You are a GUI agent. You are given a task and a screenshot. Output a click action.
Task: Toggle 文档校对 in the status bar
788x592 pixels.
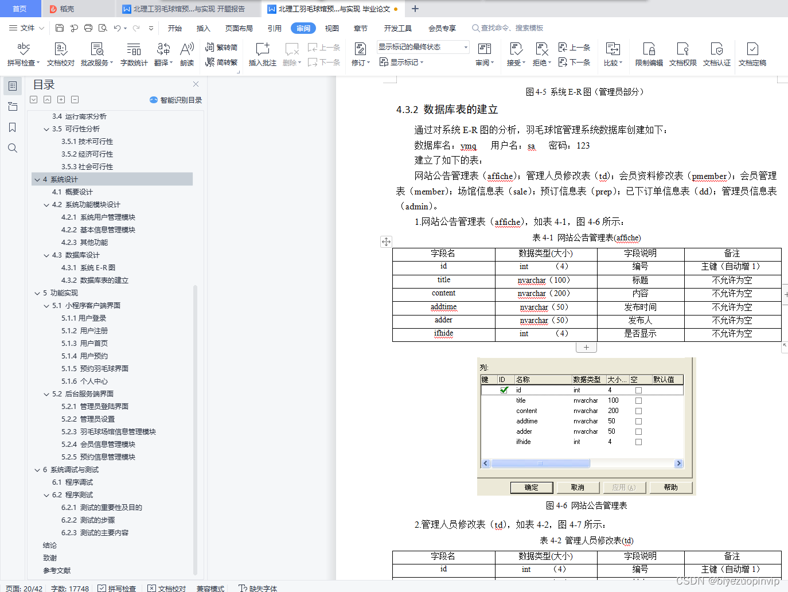pyautogui.click(x=167, y=588)
